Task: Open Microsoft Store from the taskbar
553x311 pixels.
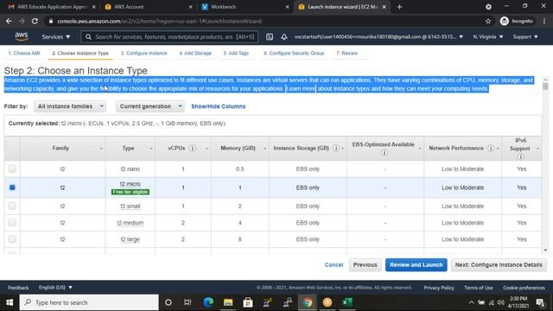Action: pos(248,302)
